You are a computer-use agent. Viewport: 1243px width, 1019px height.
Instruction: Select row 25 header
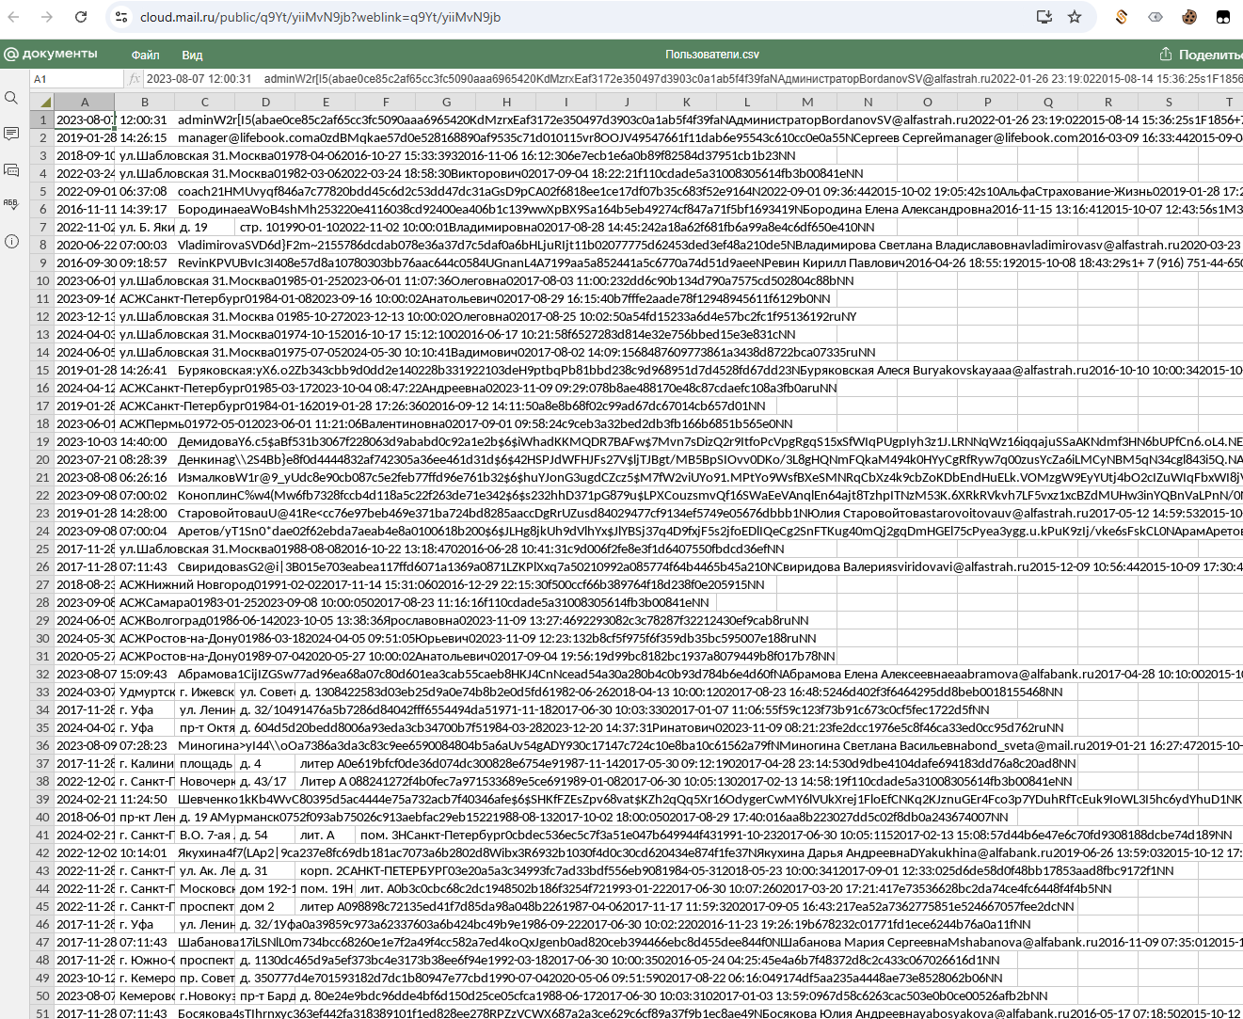pos(41,549)
